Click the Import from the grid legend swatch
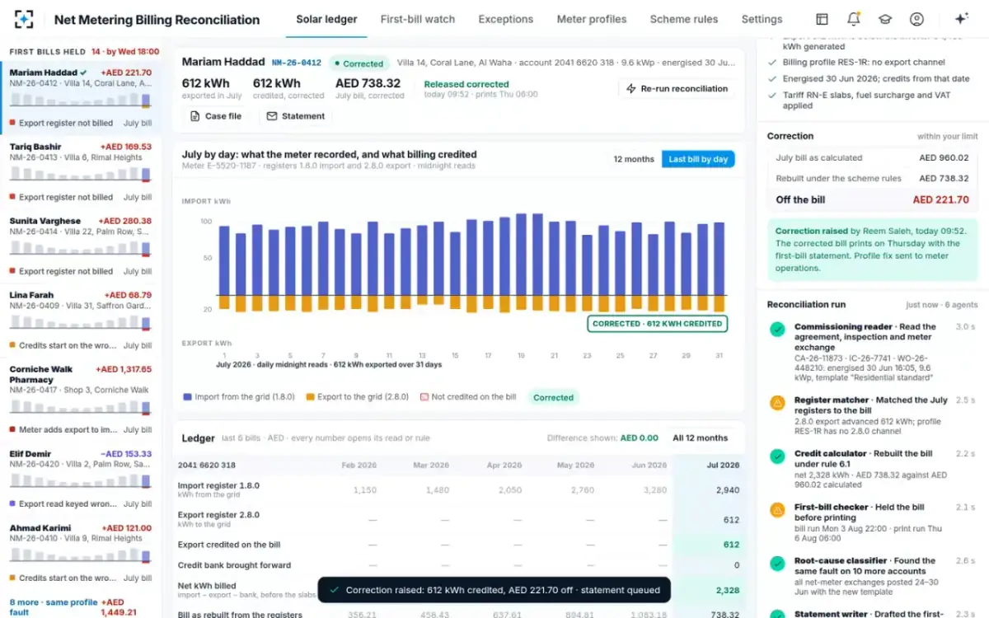Image resolution: width=989 pixels, height=618 pixels. (187, 396)
